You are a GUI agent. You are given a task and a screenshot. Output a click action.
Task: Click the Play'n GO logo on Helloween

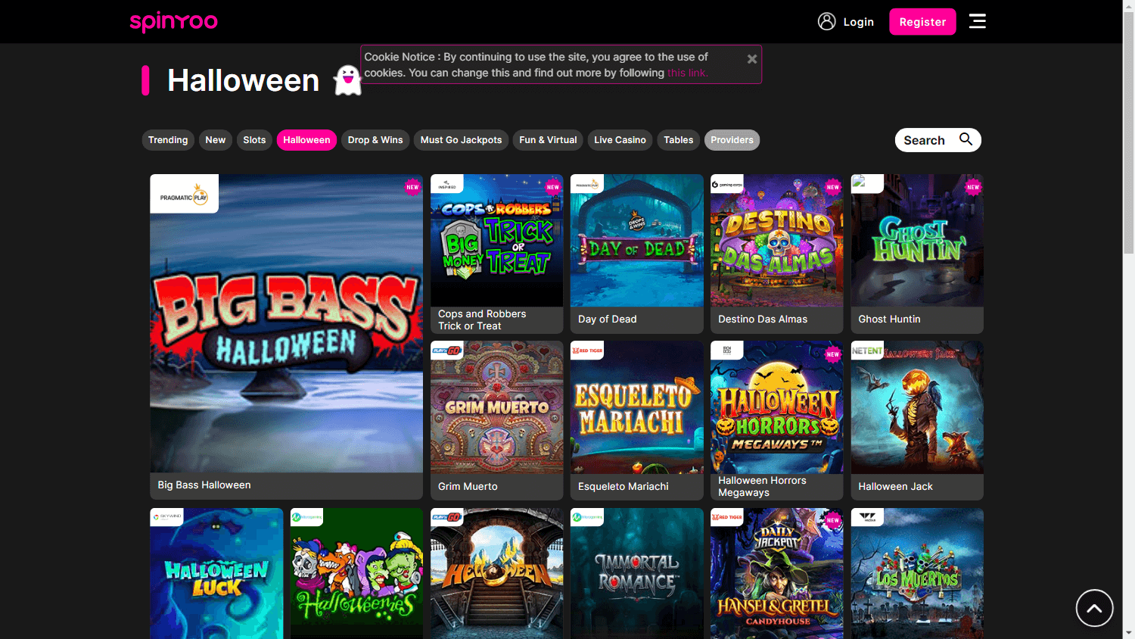tap(446, 517)
